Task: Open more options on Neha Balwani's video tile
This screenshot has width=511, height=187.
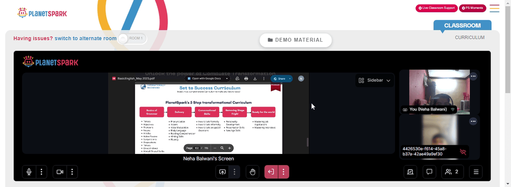Action: (x=473, y=76)
